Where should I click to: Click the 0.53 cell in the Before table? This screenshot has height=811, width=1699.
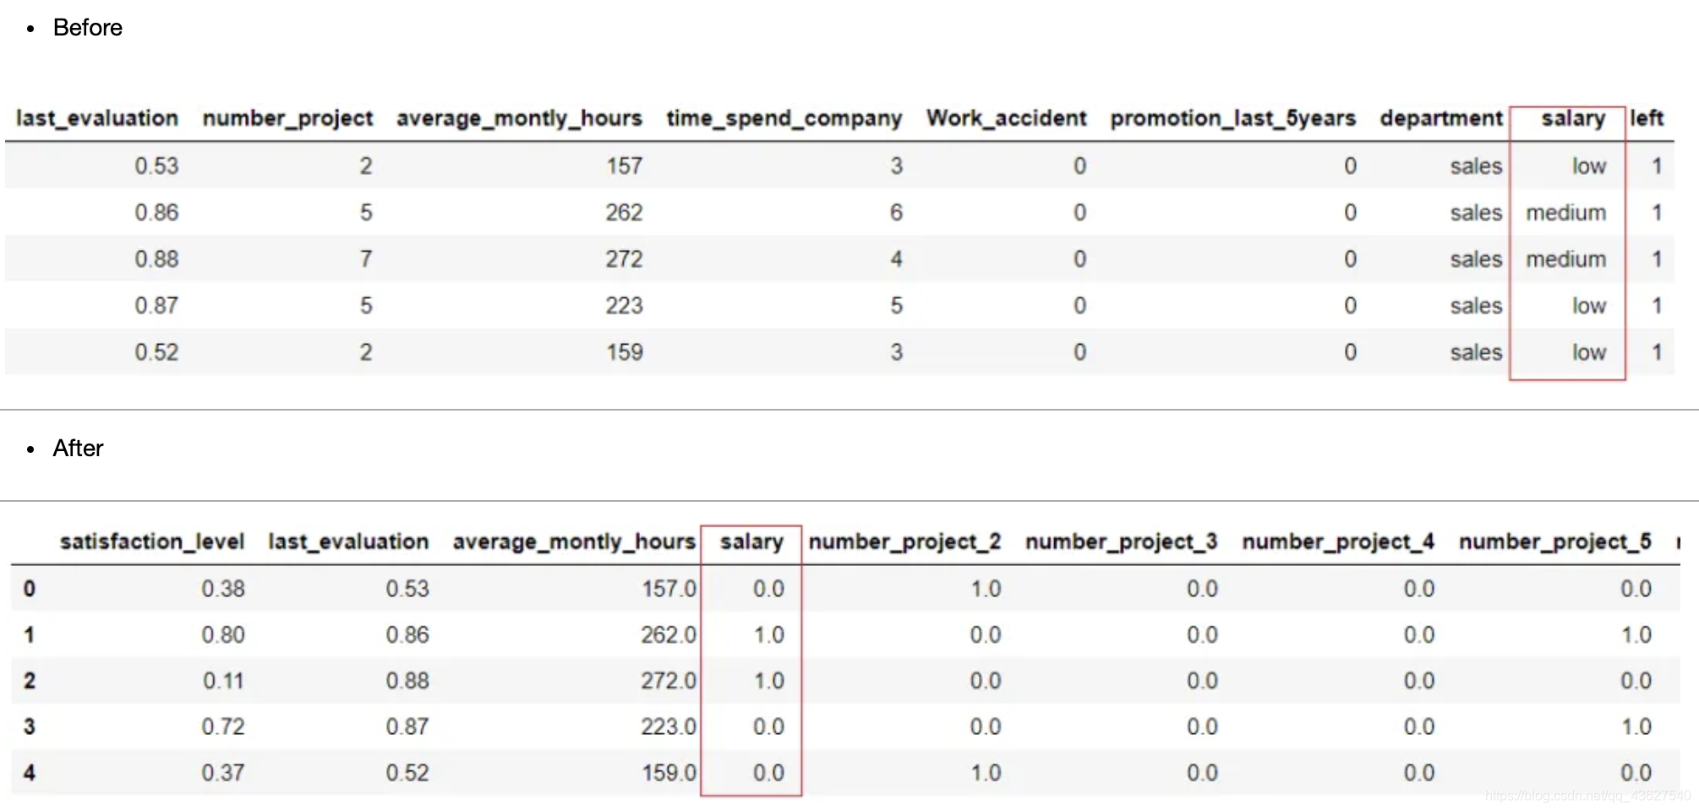[156, 166]
